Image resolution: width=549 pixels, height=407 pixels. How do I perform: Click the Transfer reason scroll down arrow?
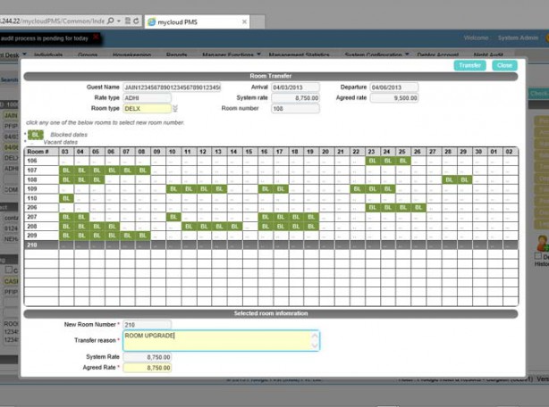315,345
